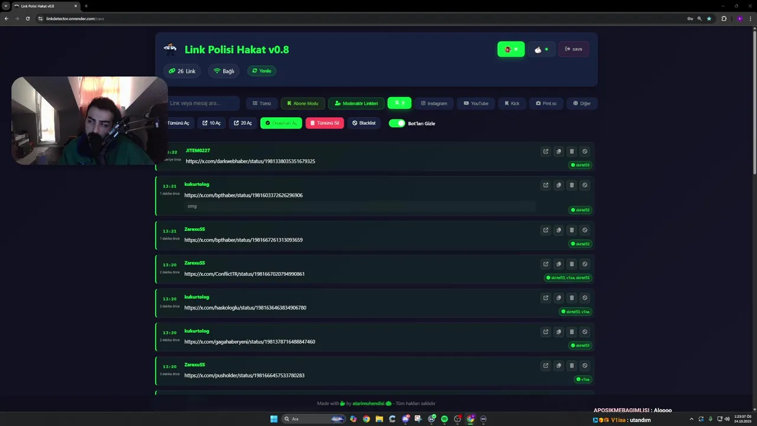Toggle the green highlighted avatar button
This screenshot has width=757, height=426.
(511, 49)
